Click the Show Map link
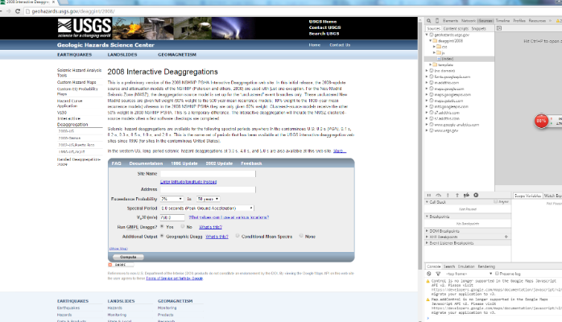The width and height of the screenshot is (562, 322). [118, 248]
